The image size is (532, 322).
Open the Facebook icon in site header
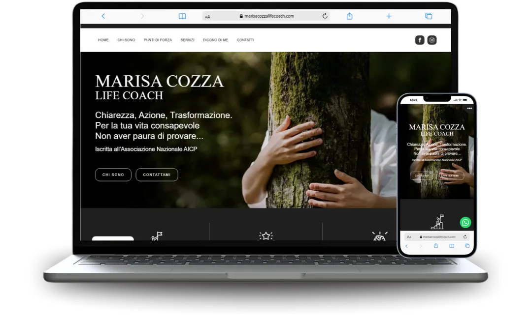click(x=420, y=40)
